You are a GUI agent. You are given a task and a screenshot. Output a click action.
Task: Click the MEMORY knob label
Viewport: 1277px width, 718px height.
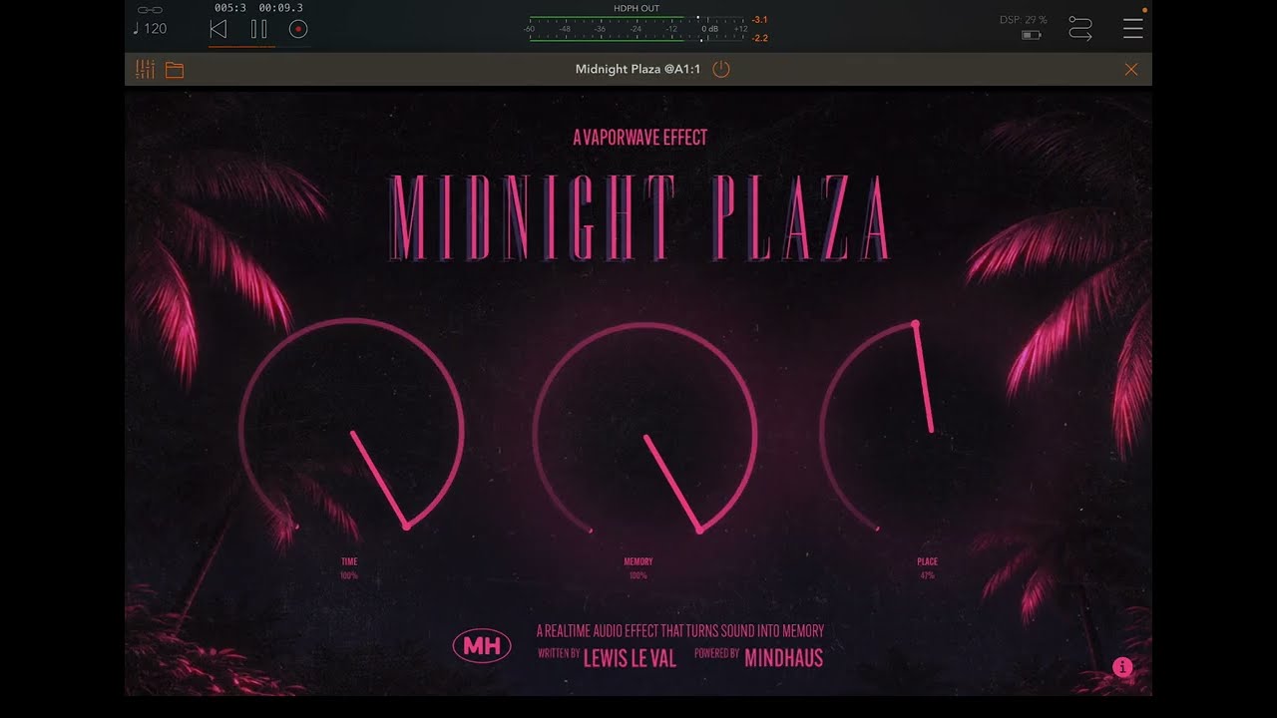pyautogui.click(x=638, y=561)
